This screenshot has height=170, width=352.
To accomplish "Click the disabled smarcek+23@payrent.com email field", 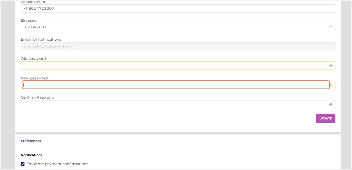I will point(178,46).
